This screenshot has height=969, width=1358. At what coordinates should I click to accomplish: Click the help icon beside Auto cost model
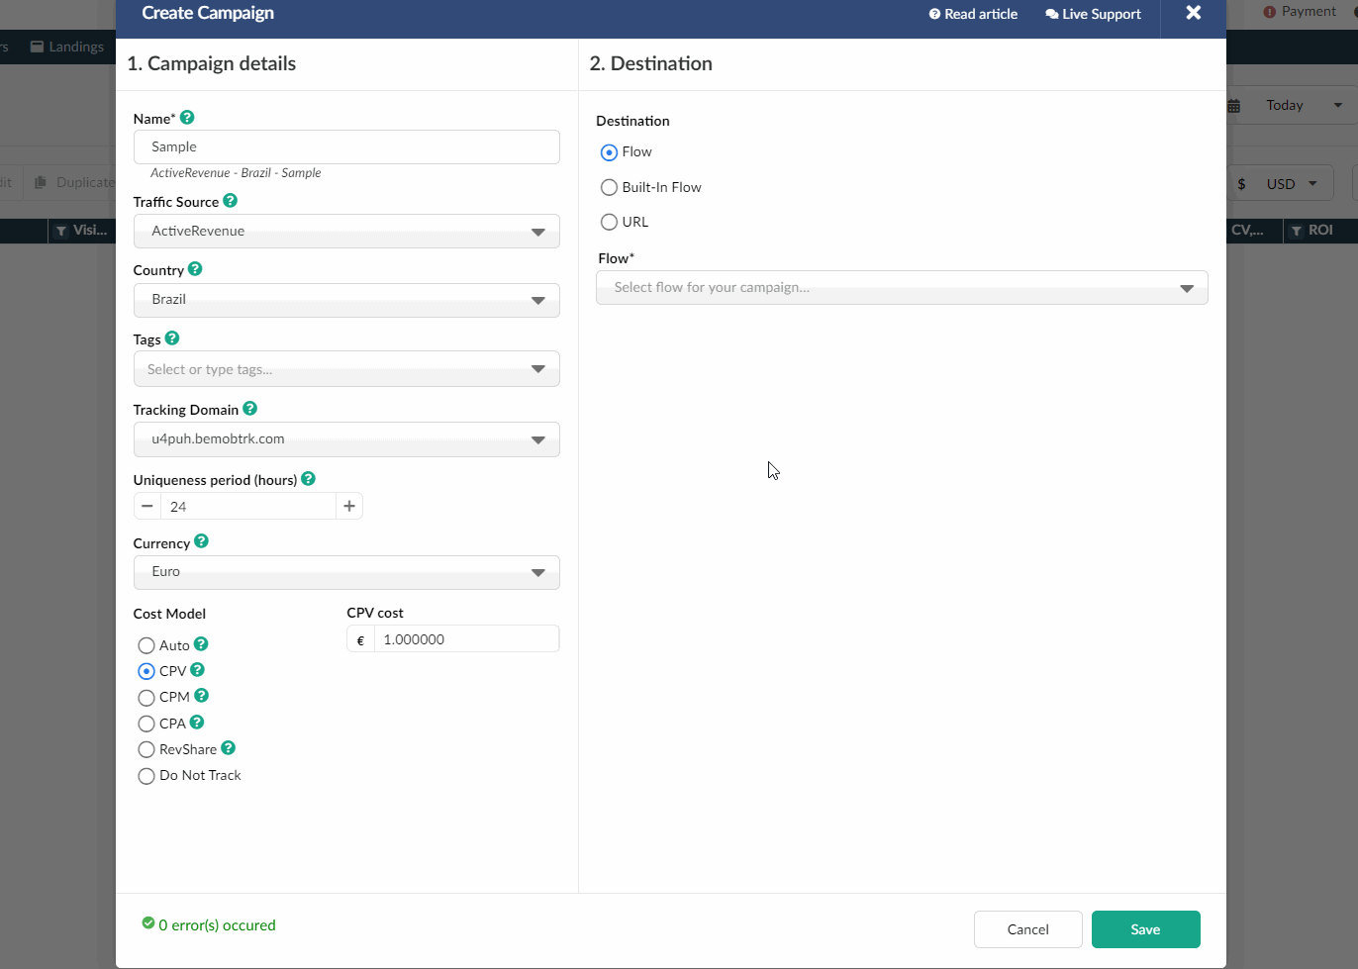pos(201,644)
